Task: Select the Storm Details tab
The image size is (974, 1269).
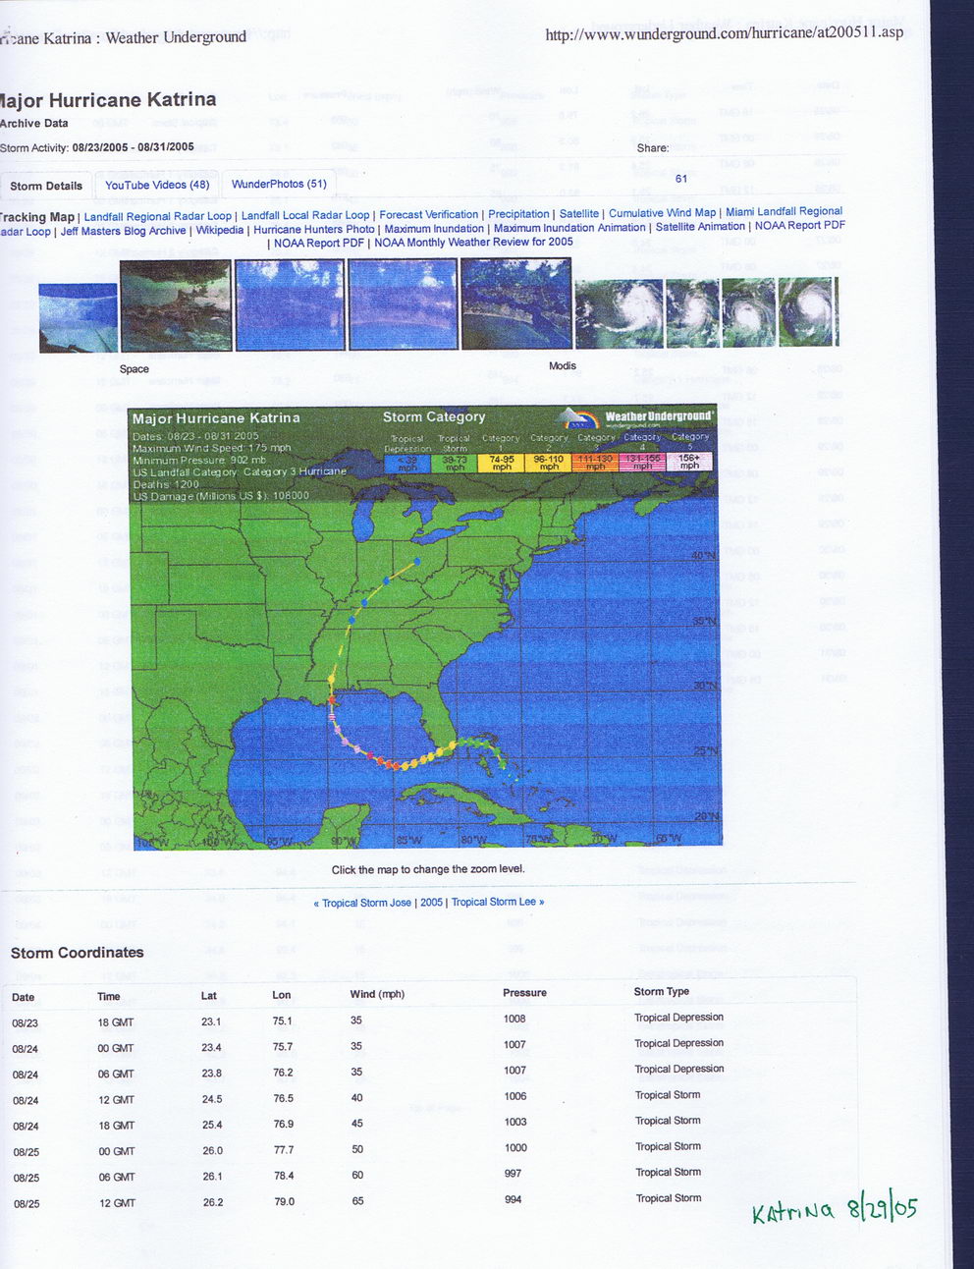Action: pyautogui.click(x=46, y=186)
